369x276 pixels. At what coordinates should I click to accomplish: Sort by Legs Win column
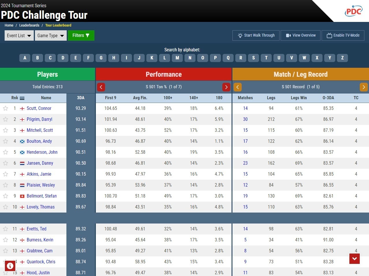(299, 98)
